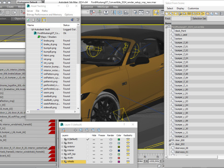Open Paths menu in Asset Tracking

point(45,11)
